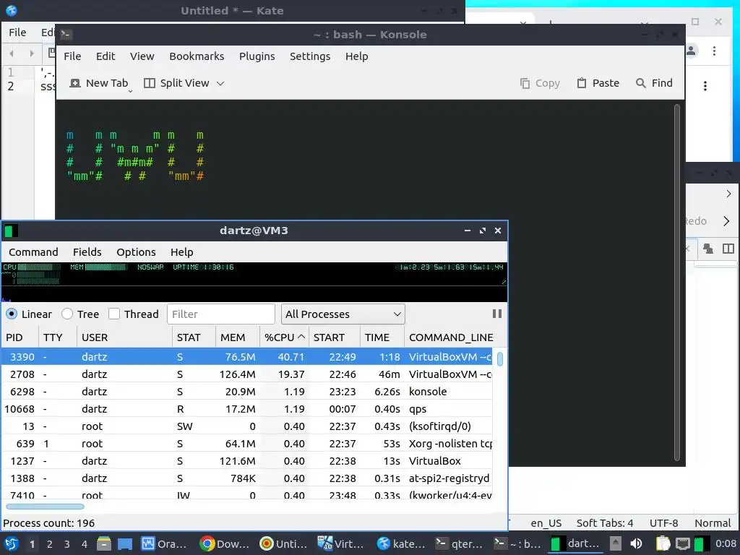Screen dimensions: 740x555
Task: Open the Command menu in qps
Action: 33,252
